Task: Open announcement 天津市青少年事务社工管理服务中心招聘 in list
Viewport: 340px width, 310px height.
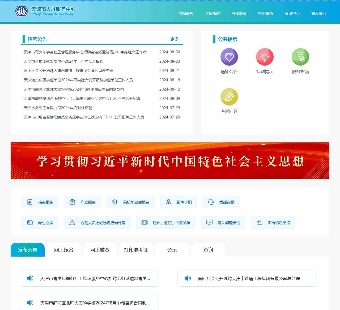Action: (85, 52)
